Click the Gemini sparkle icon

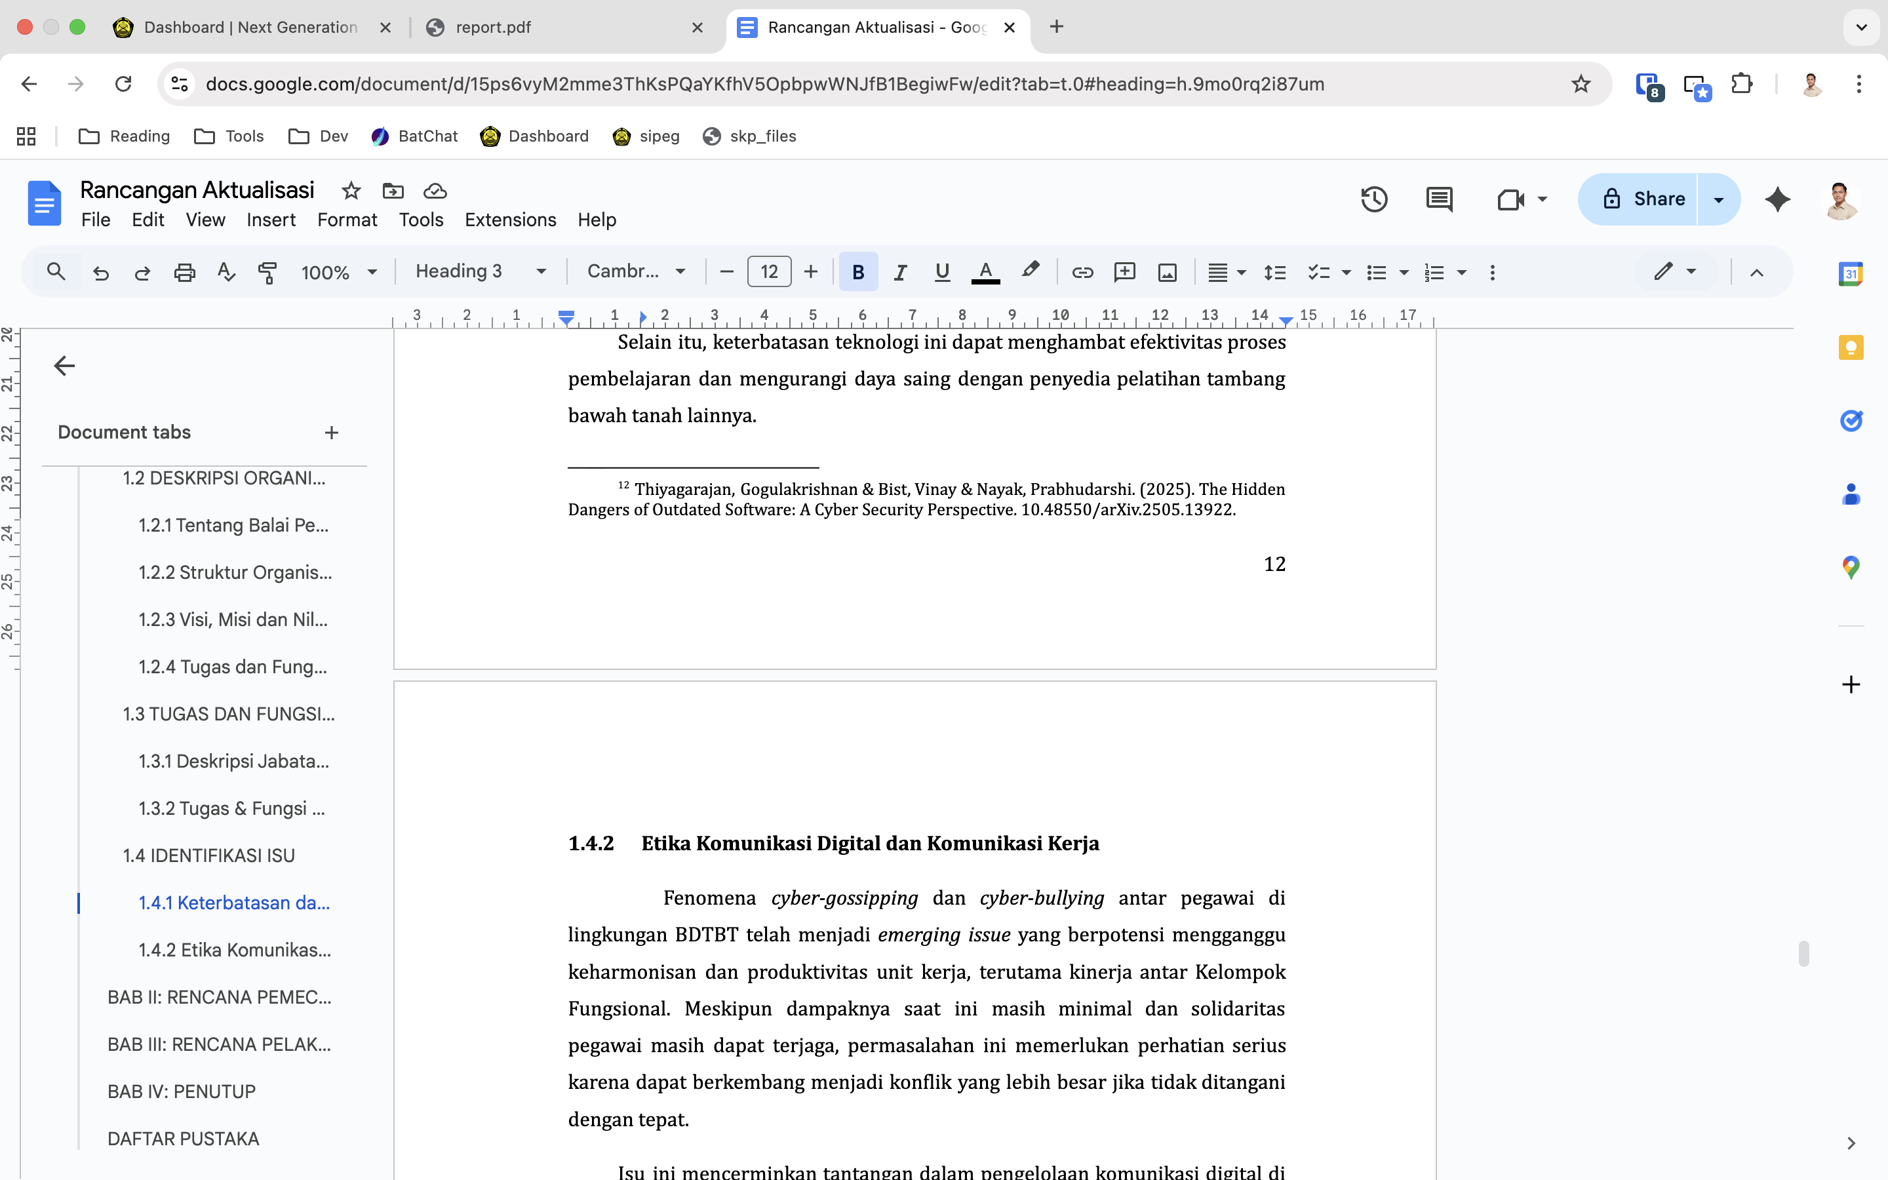coord(1777,200)
